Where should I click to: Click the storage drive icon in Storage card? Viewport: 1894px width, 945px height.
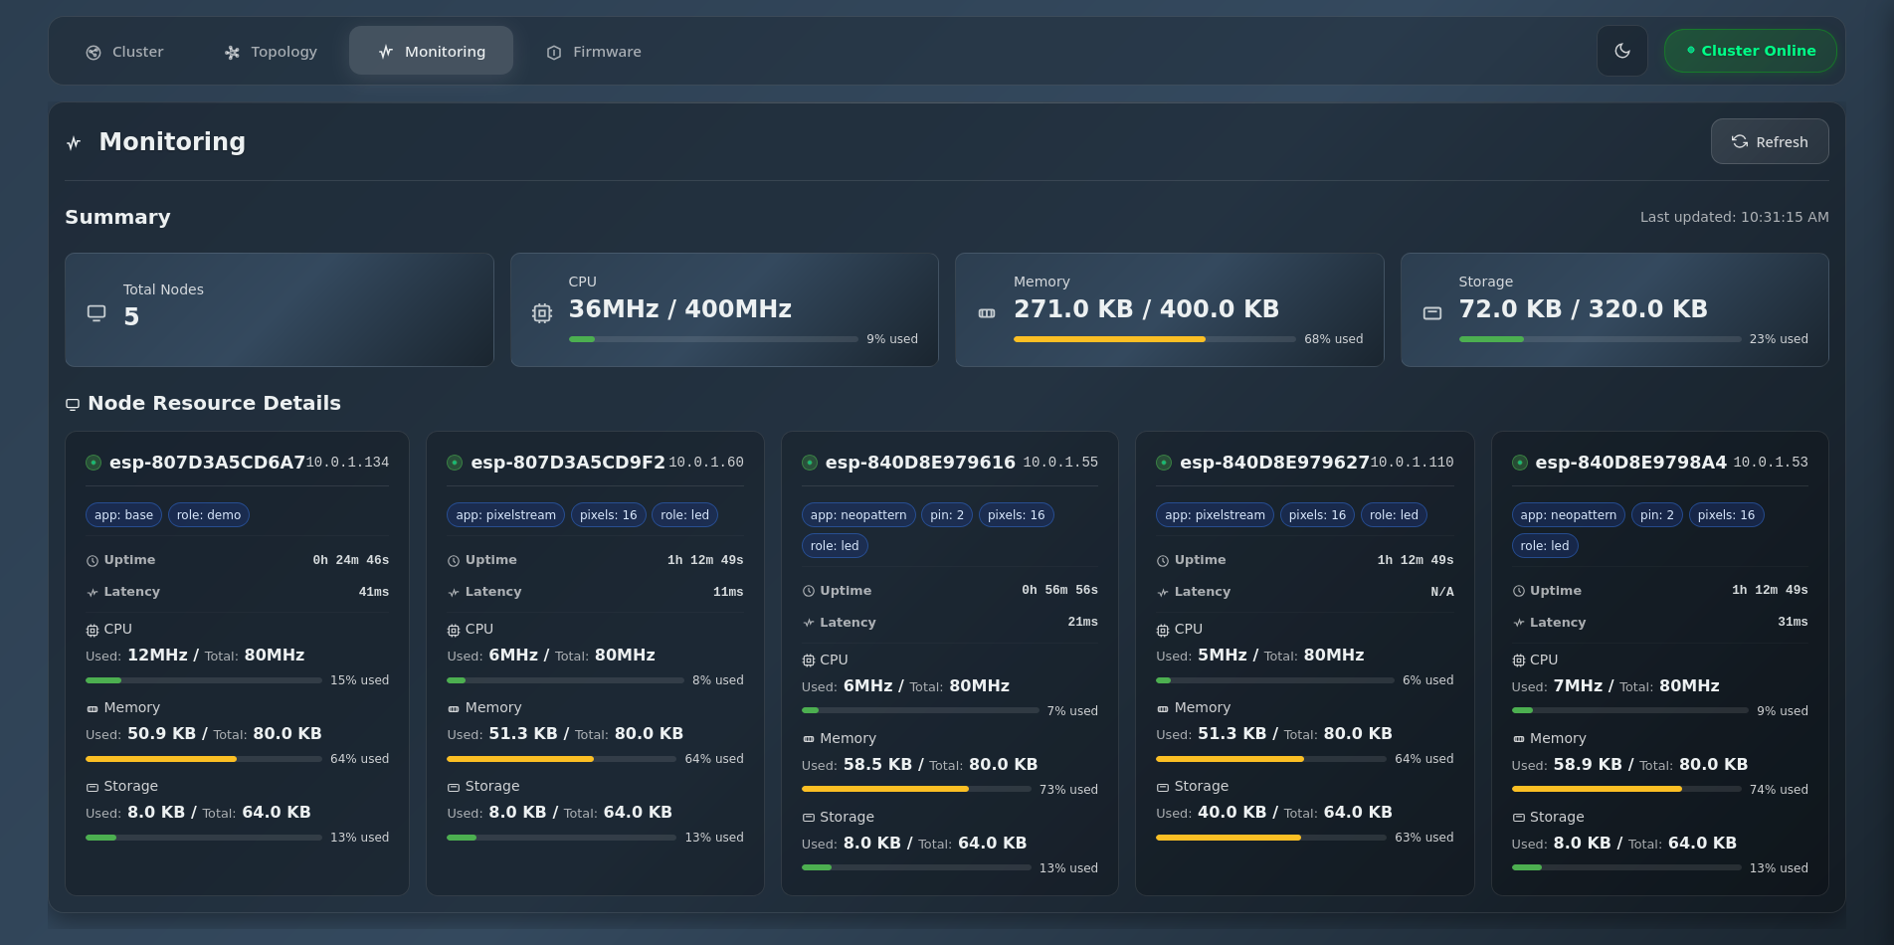click(1431, 311)
